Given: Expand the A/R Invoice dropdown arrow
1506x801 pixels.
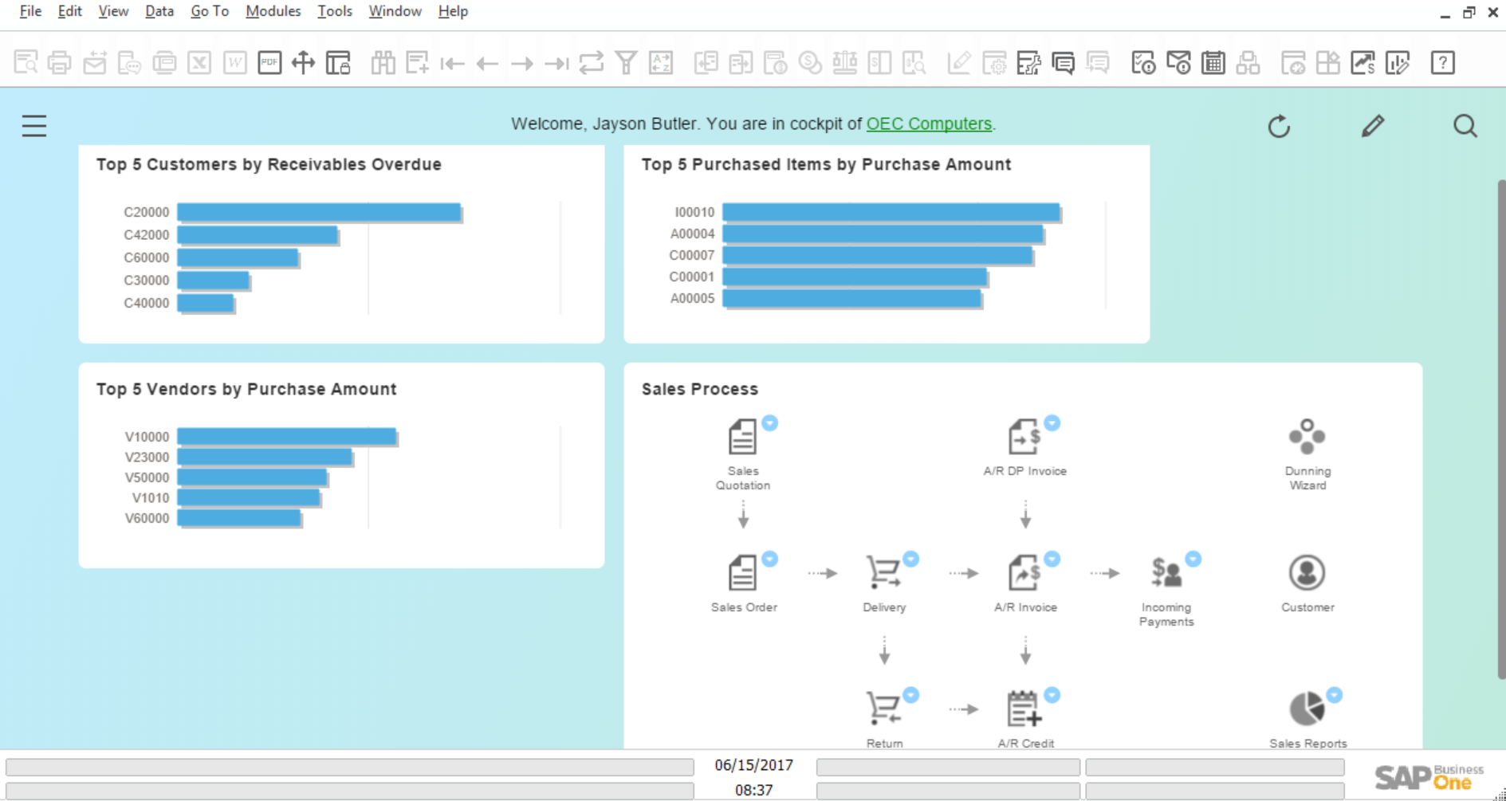Looking at the screenshot, I should click(1052, 560).
